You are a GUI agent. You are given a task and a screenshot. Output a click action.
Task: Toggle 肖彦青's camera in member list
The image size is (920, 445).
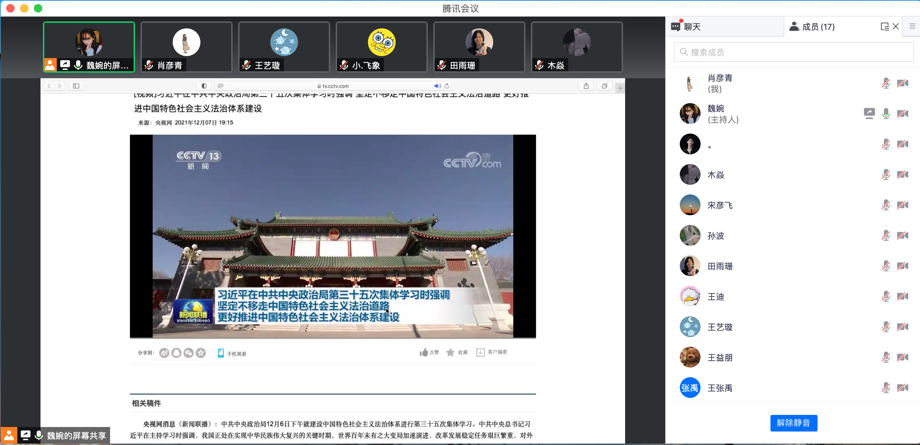[902, 83]
